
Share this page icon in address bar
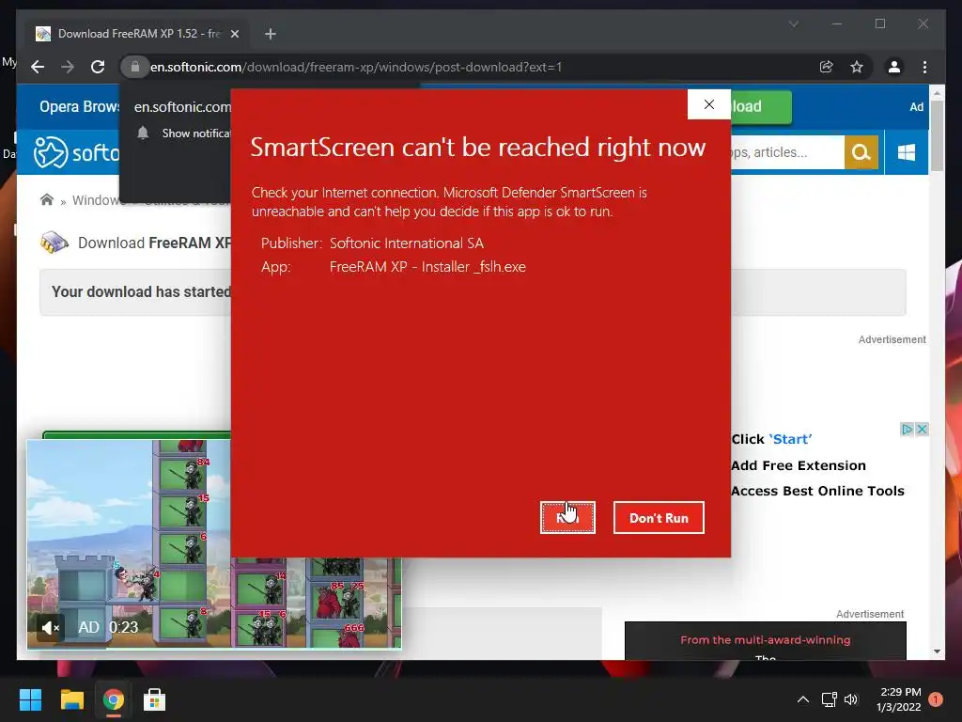click(827, 67)
